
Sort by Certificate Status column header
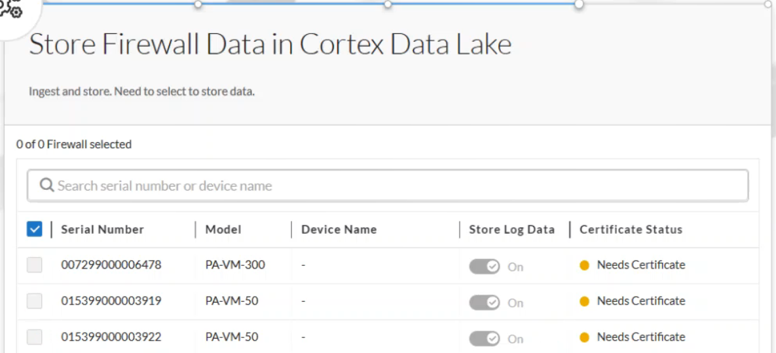631,229
